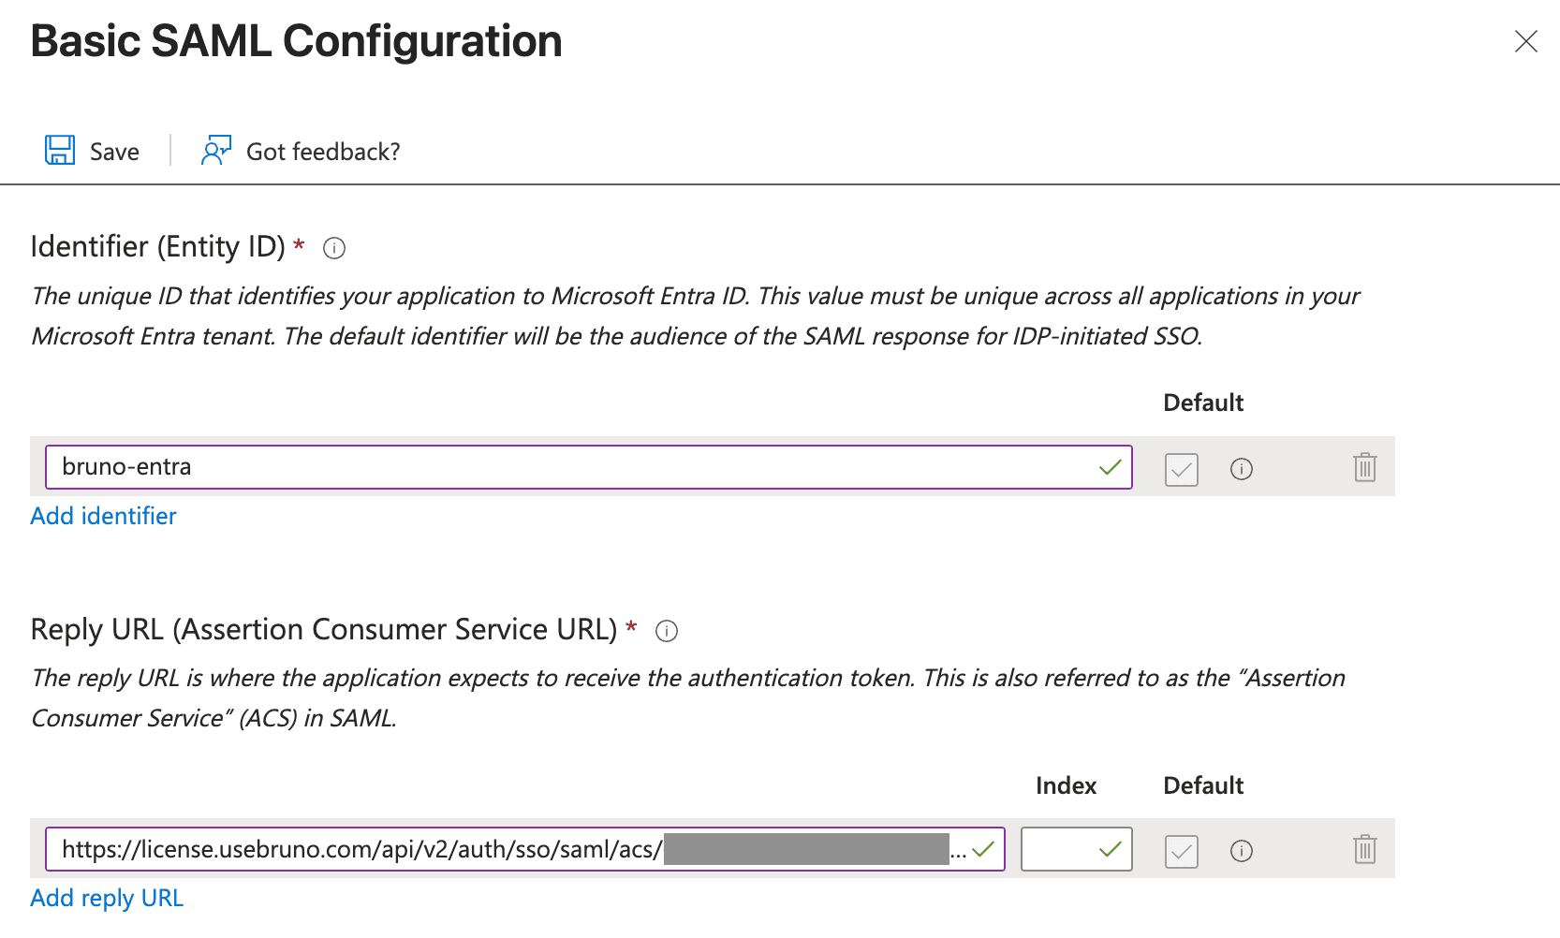1560x938 pixels.
Task: Open the Reply URL info tooltip icon
Action: click(666, 631)
